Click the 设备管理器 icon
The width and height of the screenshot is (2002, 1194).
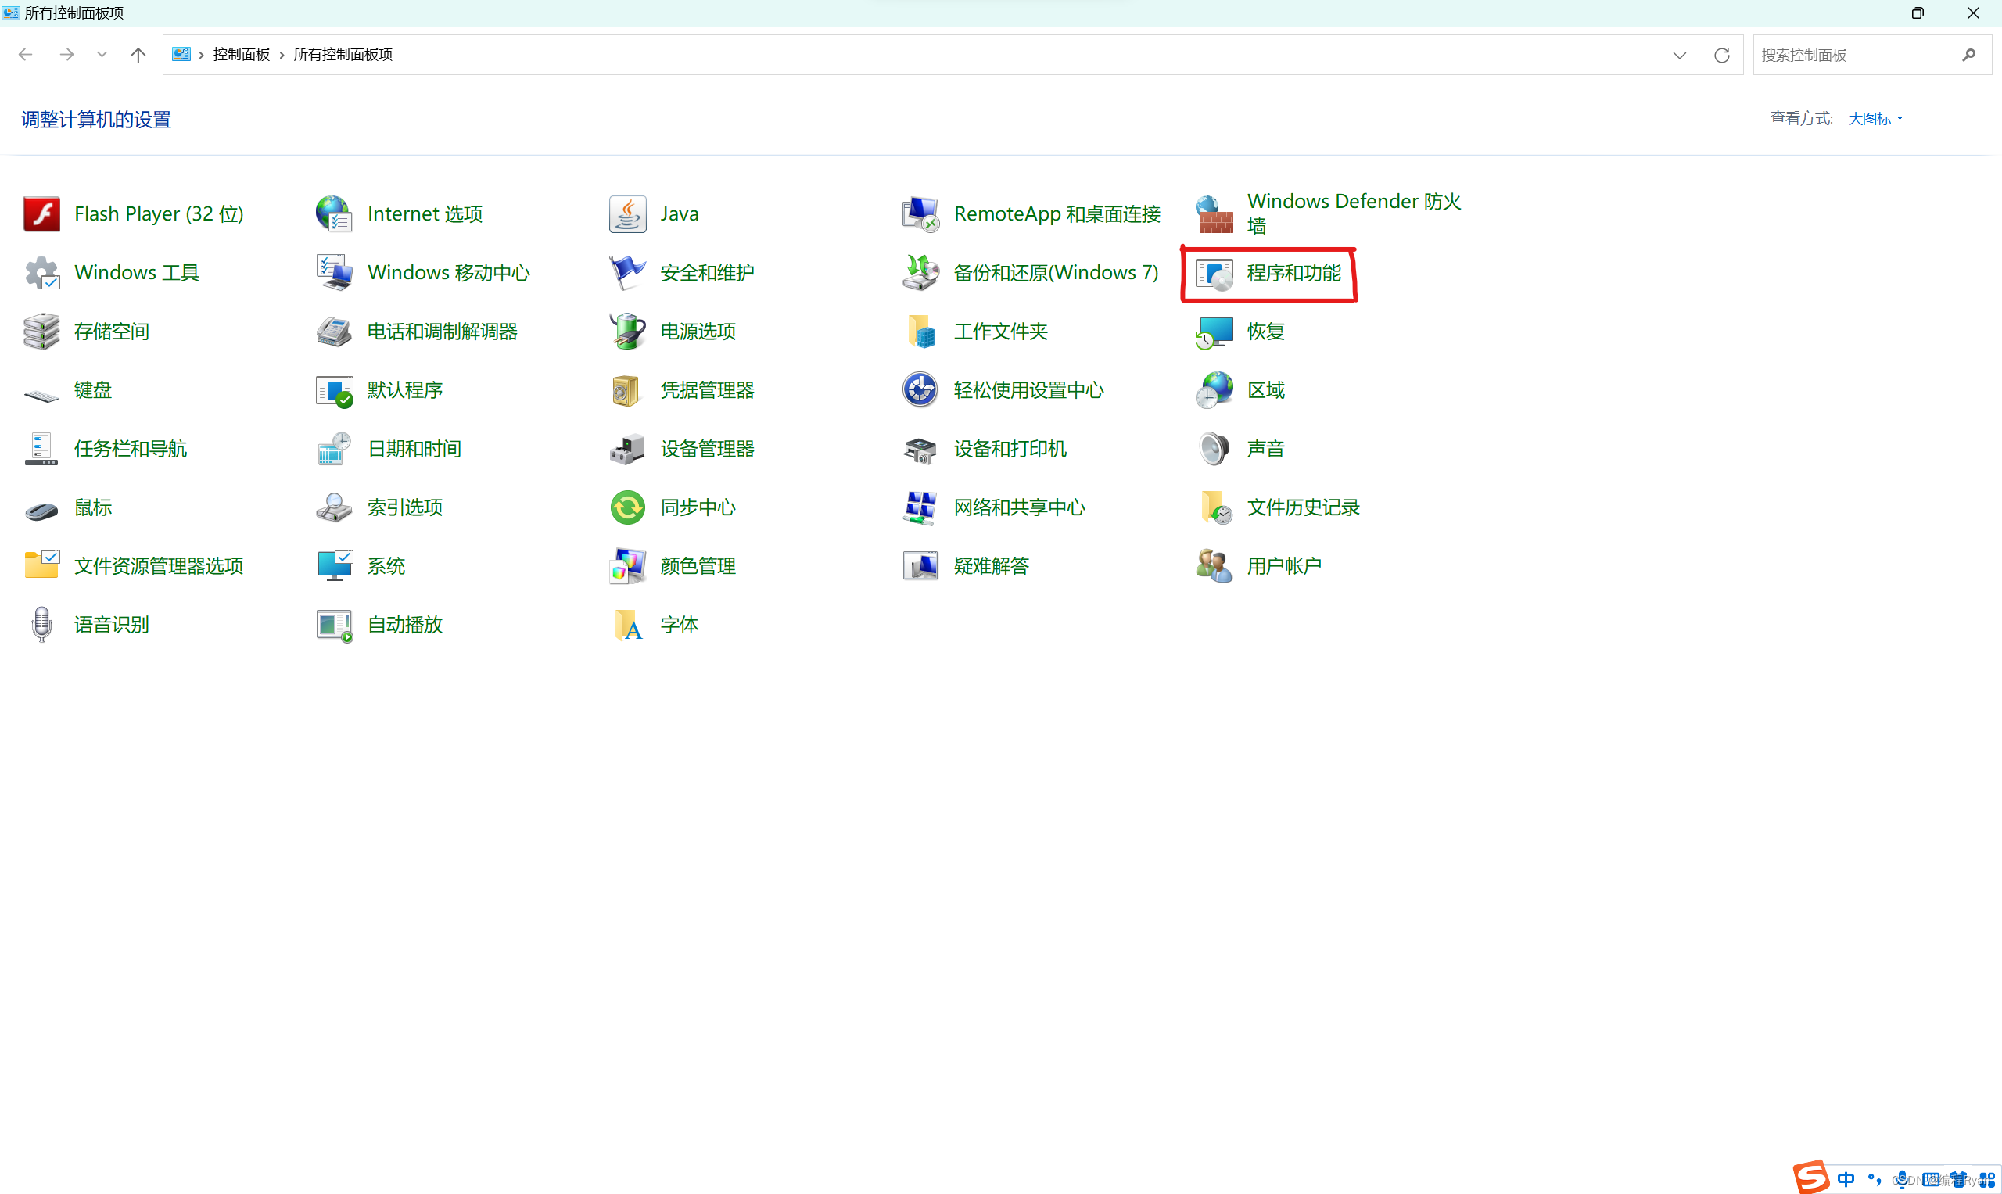coord(628,449)
